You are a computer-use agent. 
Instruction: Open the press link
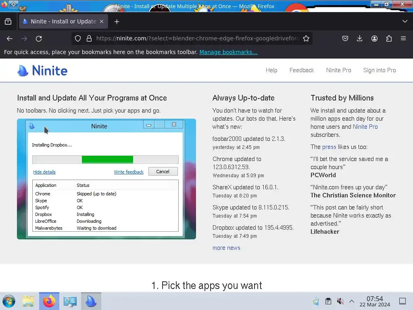329,147
